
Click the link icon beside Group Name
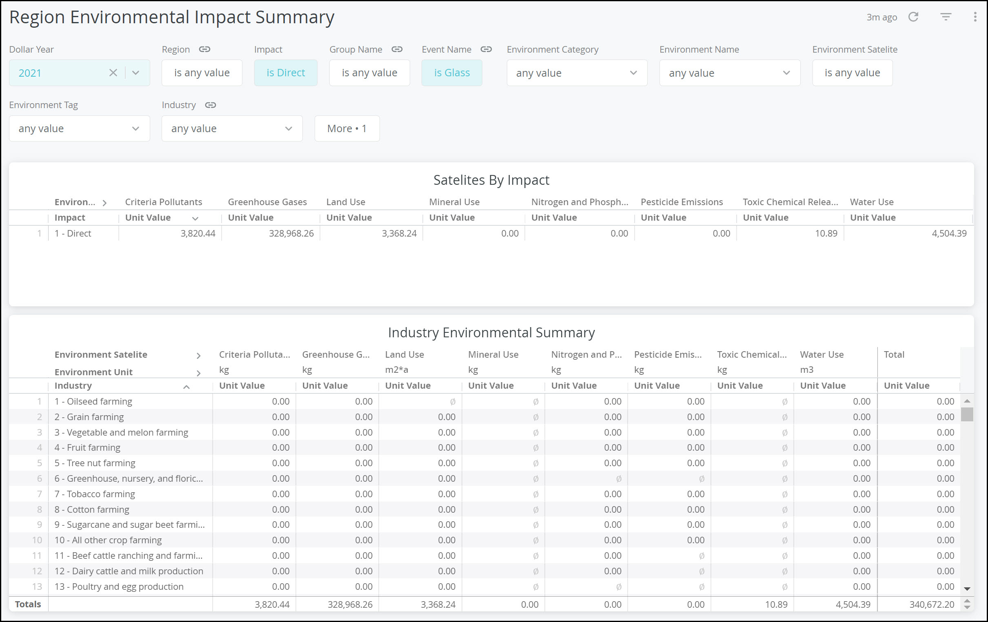click(x=396, y=49)
